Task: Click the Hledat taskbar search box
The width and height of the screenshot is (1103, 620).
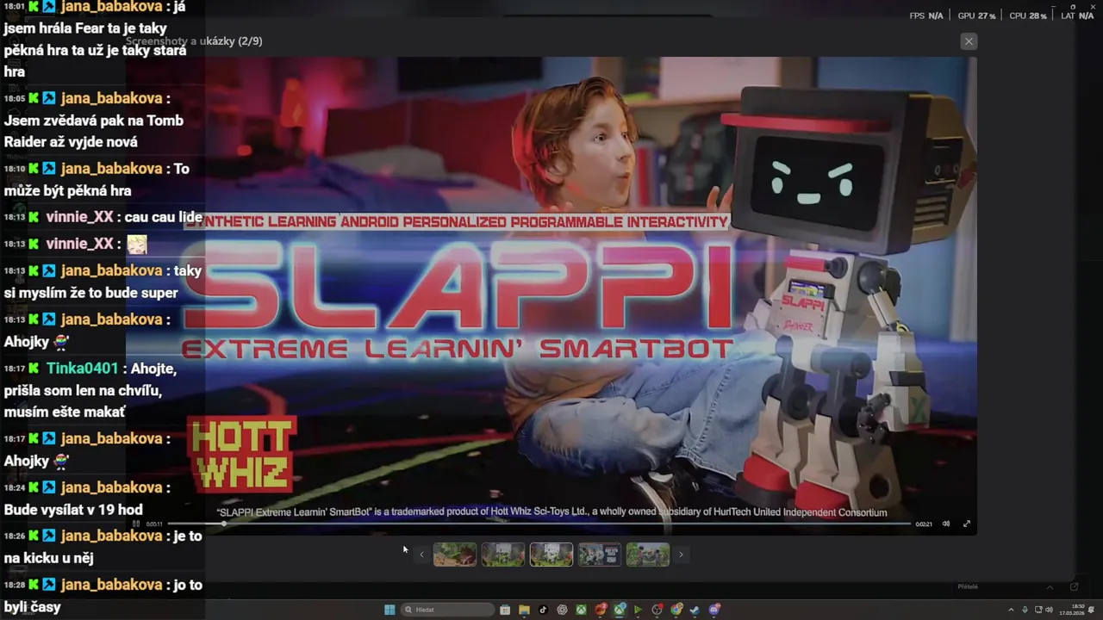Action: (448, 610)
